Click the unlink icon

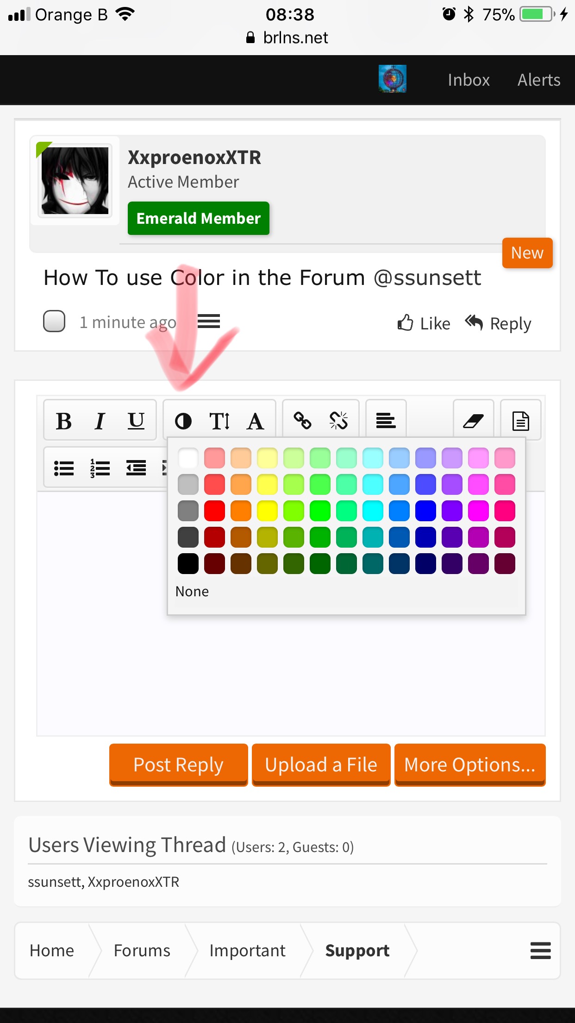(x=339, y=421)
